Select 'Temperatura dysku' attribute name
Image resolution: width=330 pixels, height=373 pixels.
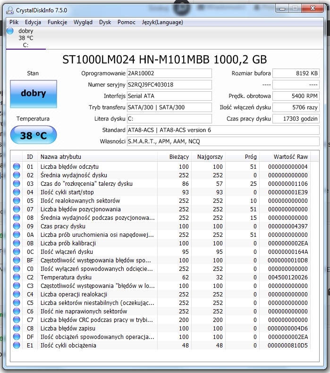[x=66, y=277]
